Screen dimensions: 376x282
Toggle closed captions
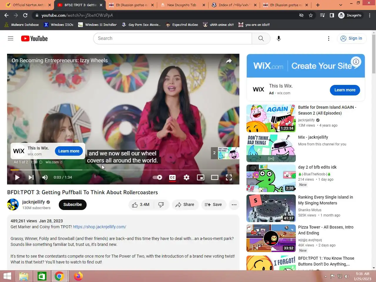(x=172, y=177)
